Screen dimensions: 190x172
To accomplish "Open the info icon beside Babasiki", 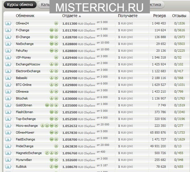I will click(x=8, y=78).
